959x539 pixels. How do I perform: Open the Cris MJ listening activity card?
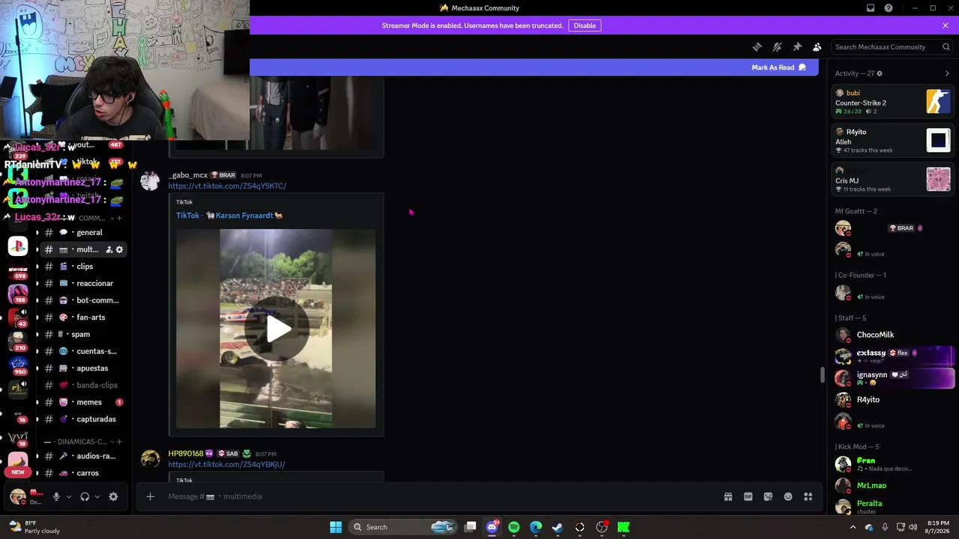[892, 180]
